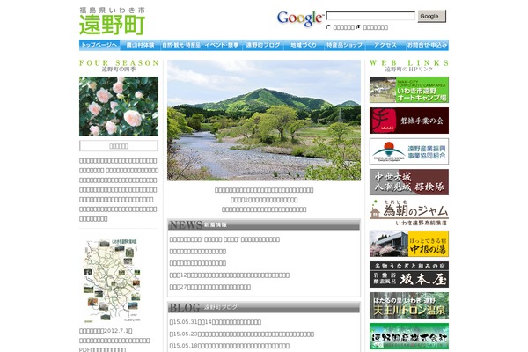Click the Google logo beside the search box
This screenshot has height=352, width=528.
[300, 18]
